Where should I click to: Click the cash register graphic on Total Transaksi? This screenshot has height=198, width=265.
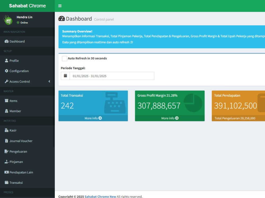click(x=115, y=103)
